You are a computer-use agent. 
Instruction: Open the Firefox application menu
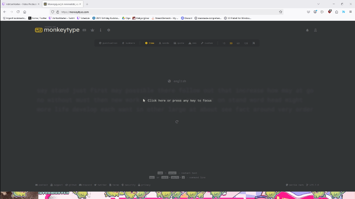[x=351, y=12]
